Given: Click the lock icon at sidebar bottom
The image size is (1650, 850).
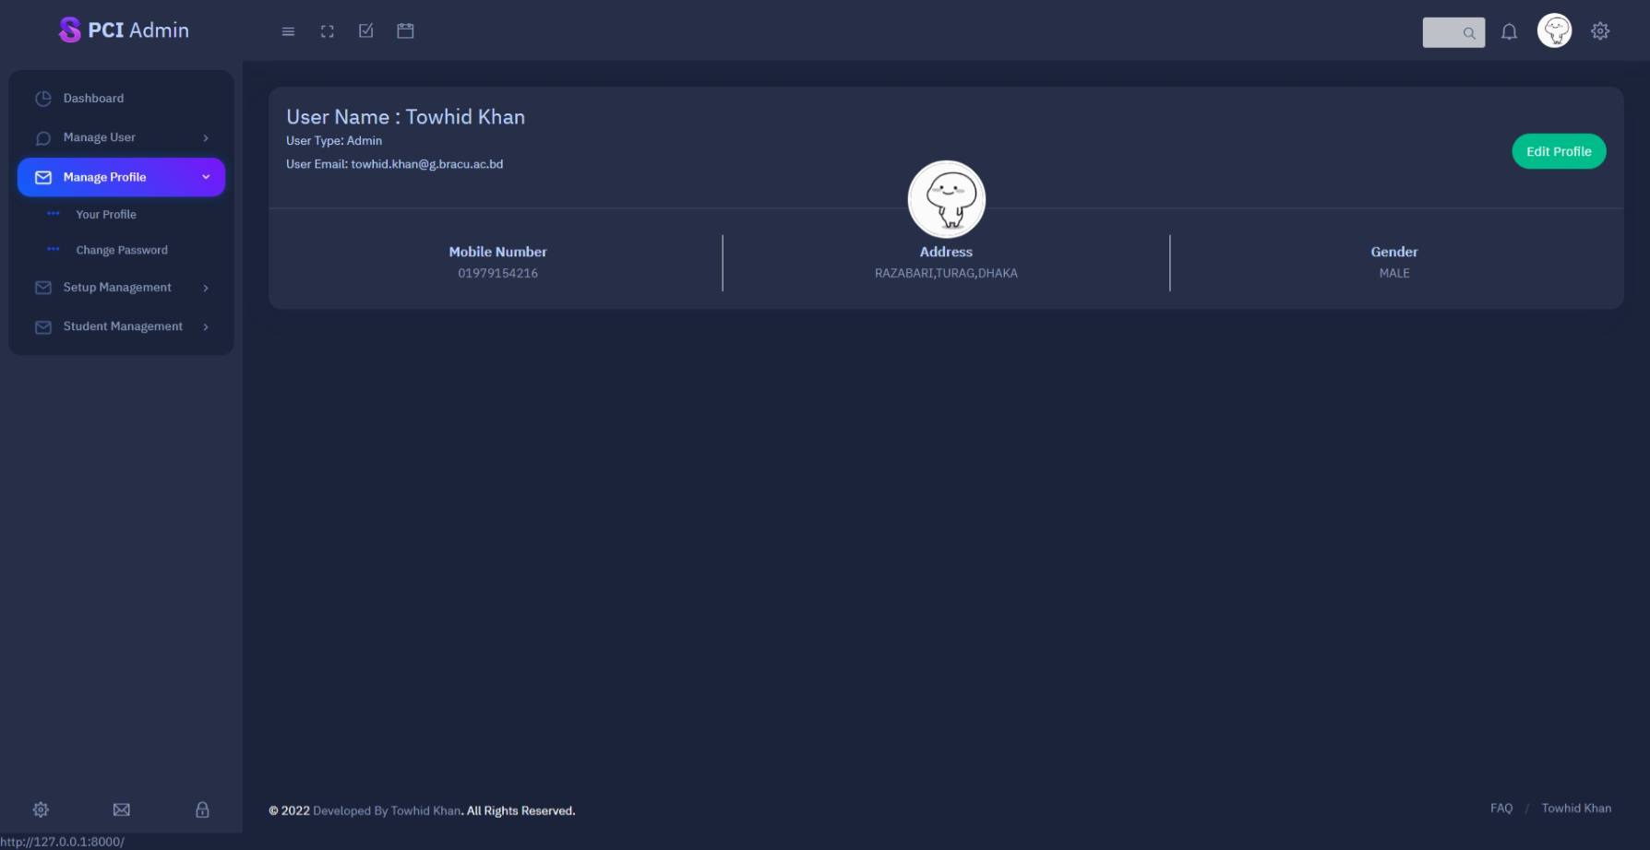Looking at the screenshot, I should tap(201, 809).
